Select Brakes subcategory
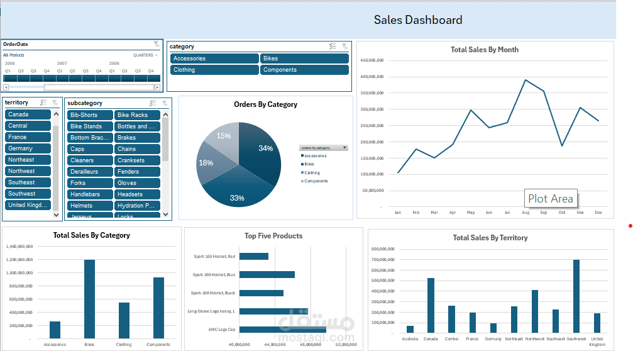The height and width of the screenshot is (351, 633). pyautogui.click(x=137, y=138)
